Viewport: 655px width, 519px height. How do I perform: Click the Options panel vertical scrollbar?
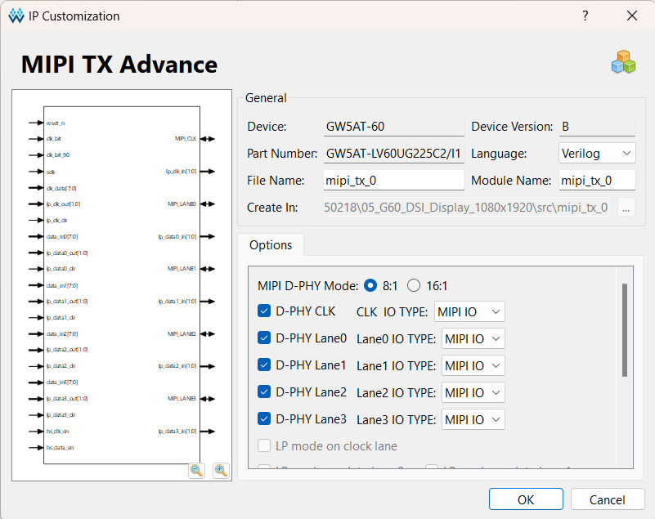pos(625,330)
